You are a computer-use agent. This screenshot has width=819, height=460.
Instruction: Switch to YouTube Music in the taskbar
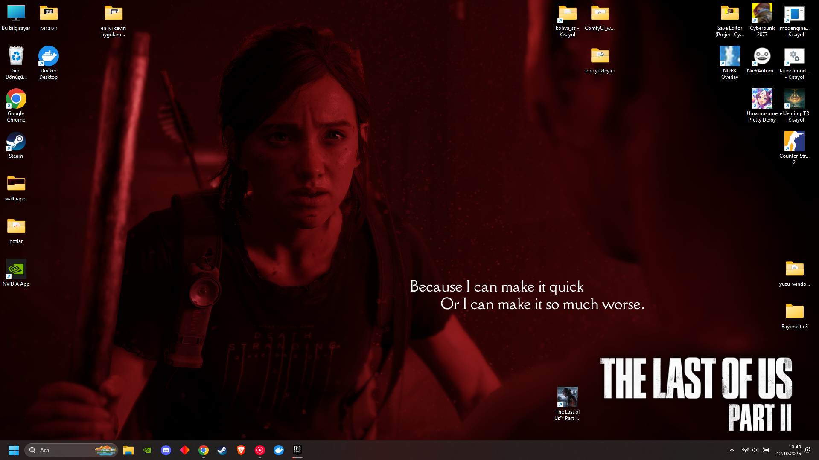260,450
